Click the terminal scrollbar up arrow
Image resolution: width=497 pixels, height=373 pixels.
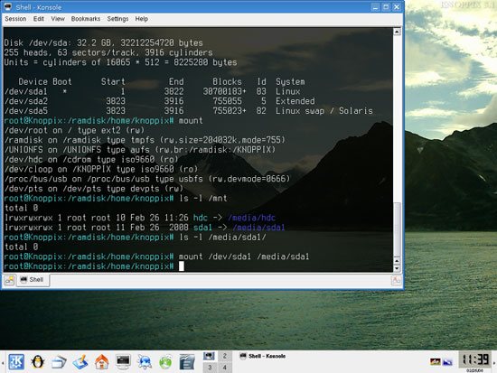tap(397, 32)
